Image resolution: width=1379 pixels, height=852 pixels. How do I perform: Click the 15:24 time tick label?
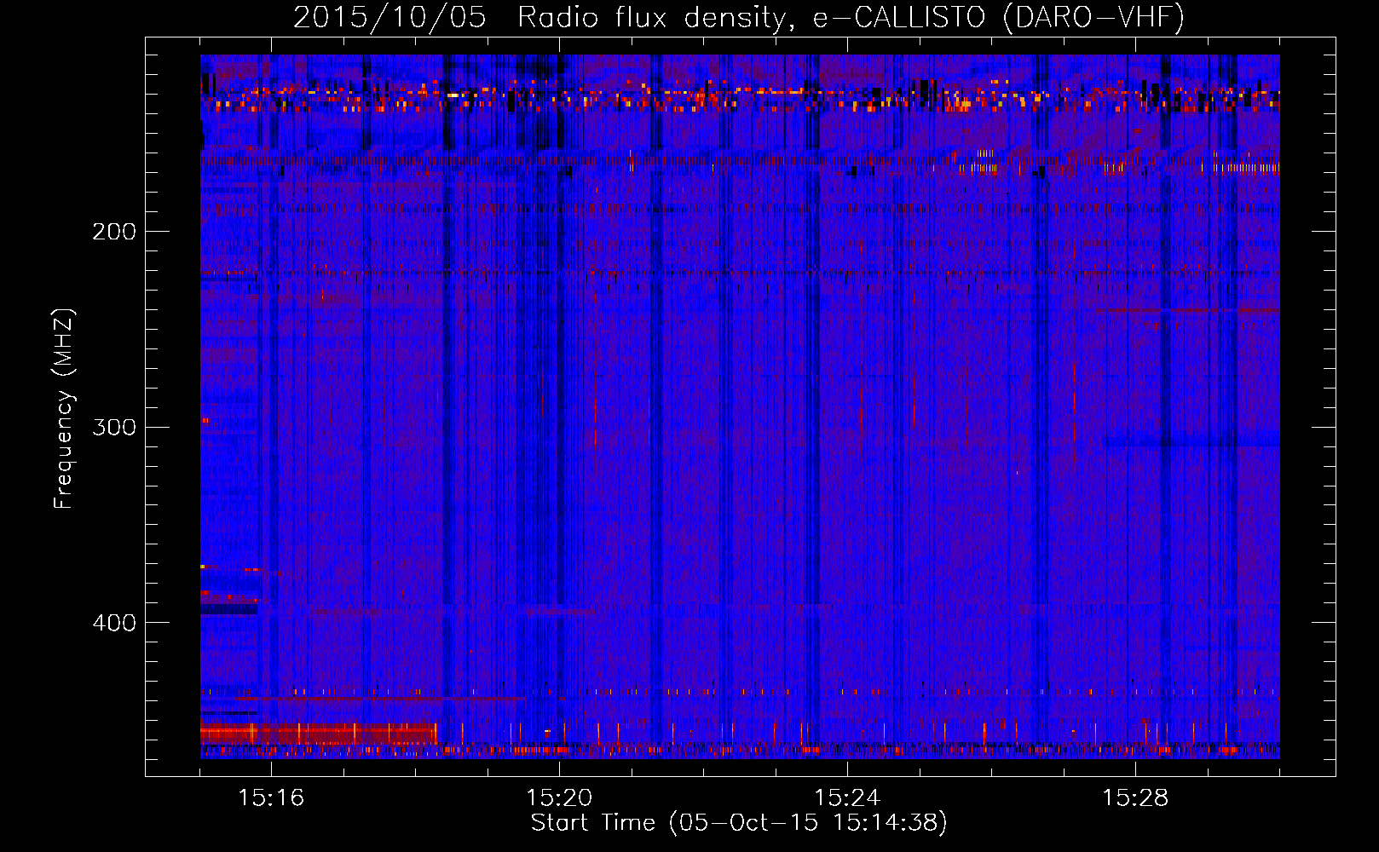847,797
